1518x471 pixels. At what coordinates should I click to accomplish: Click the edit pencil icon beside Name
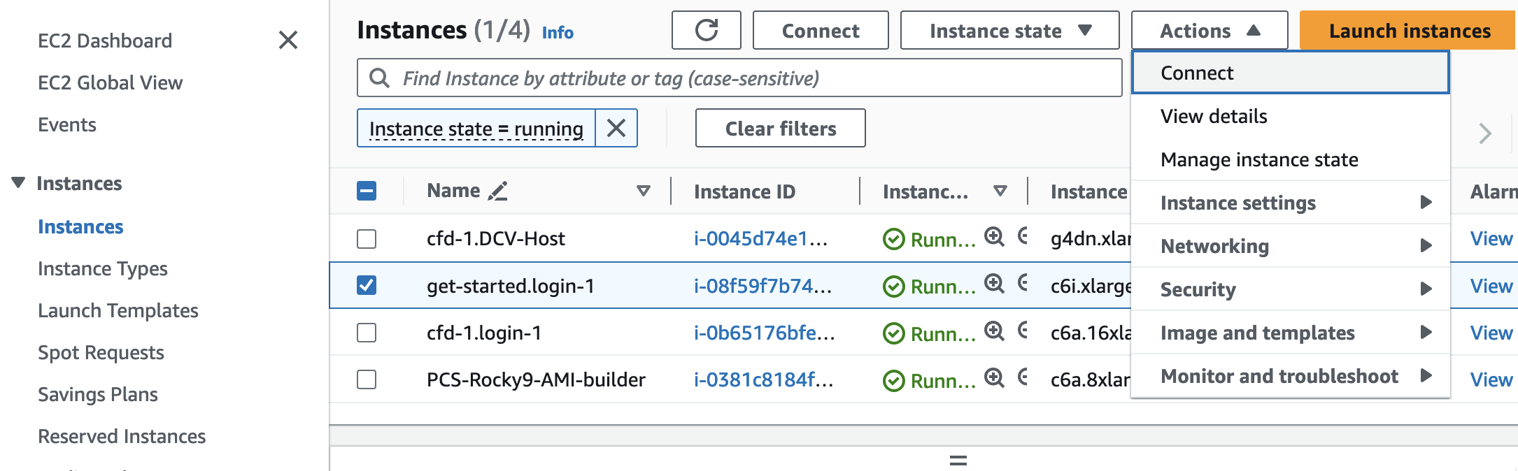point(497,191)
